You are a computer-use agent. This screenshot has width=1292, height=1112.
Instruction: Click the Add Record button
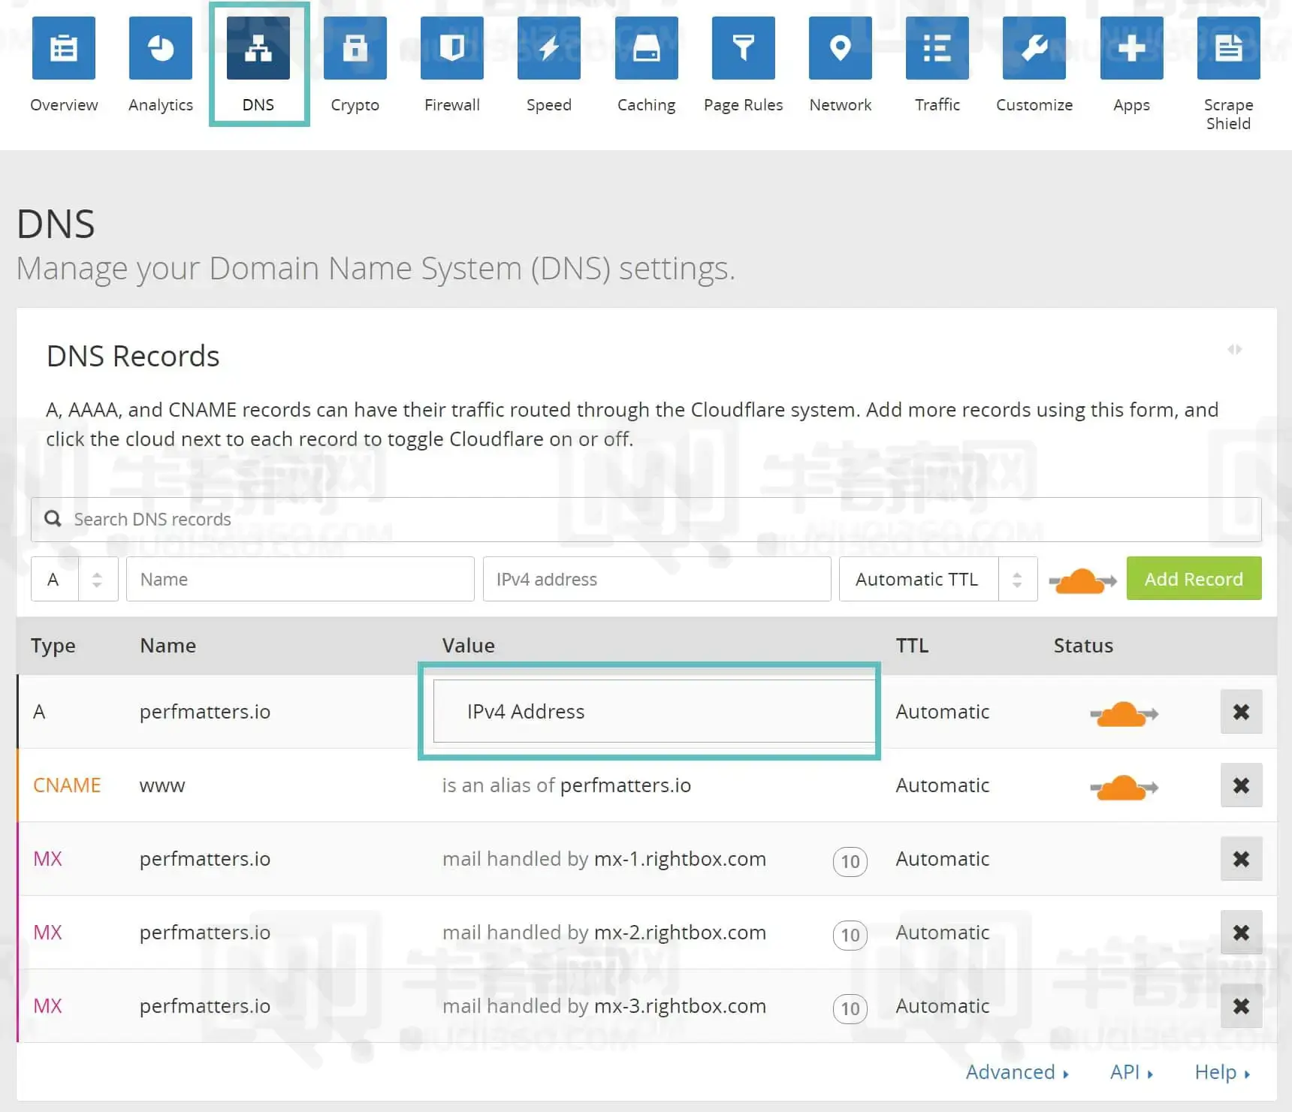click(1194, 579)
